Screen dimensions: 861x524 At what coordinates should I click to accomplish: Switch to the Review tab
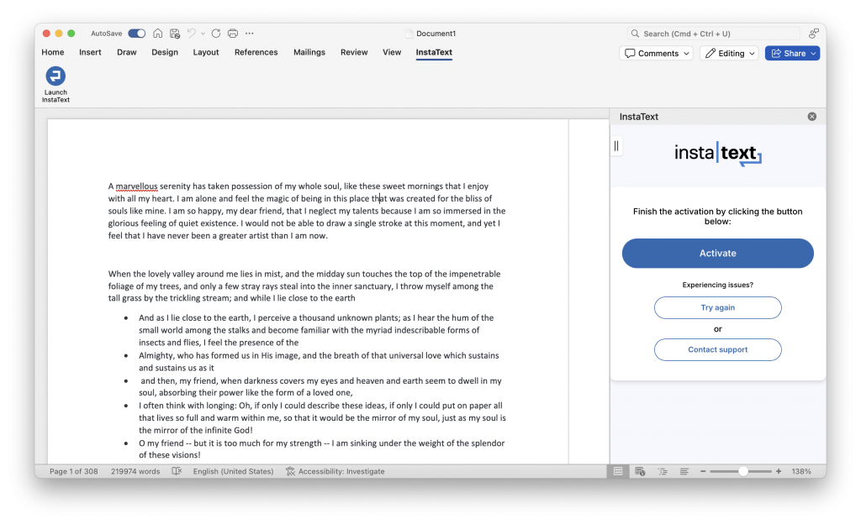tap(354, 52)
